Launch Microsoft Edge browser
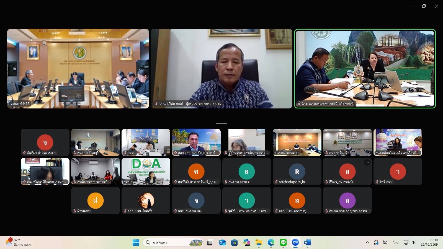Image resolution: width=443 pixels, height=249 pixels. tap(271, 243)
